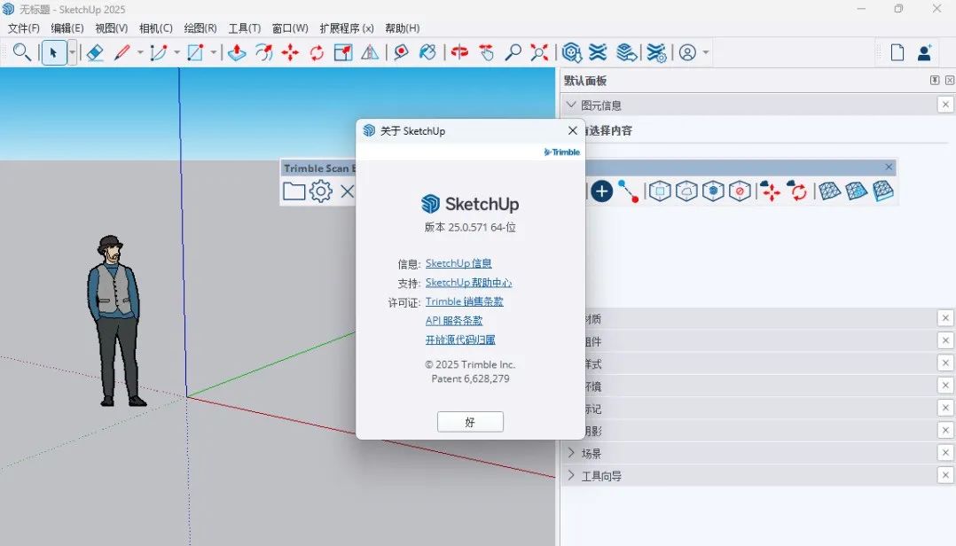Select the two-point line scan tool
956x546 pixels.
(x=628, y=191)
